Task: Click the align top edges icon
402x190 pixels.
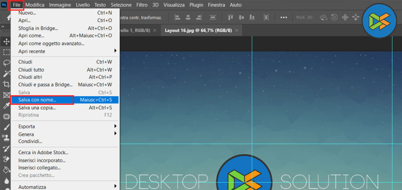Action: (230, 17)
